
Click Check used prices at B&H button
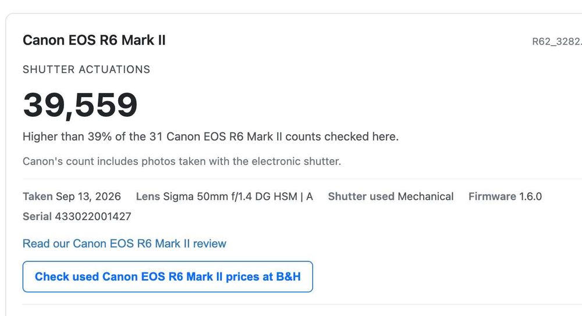pyautogui.click(x=168, y=276)
